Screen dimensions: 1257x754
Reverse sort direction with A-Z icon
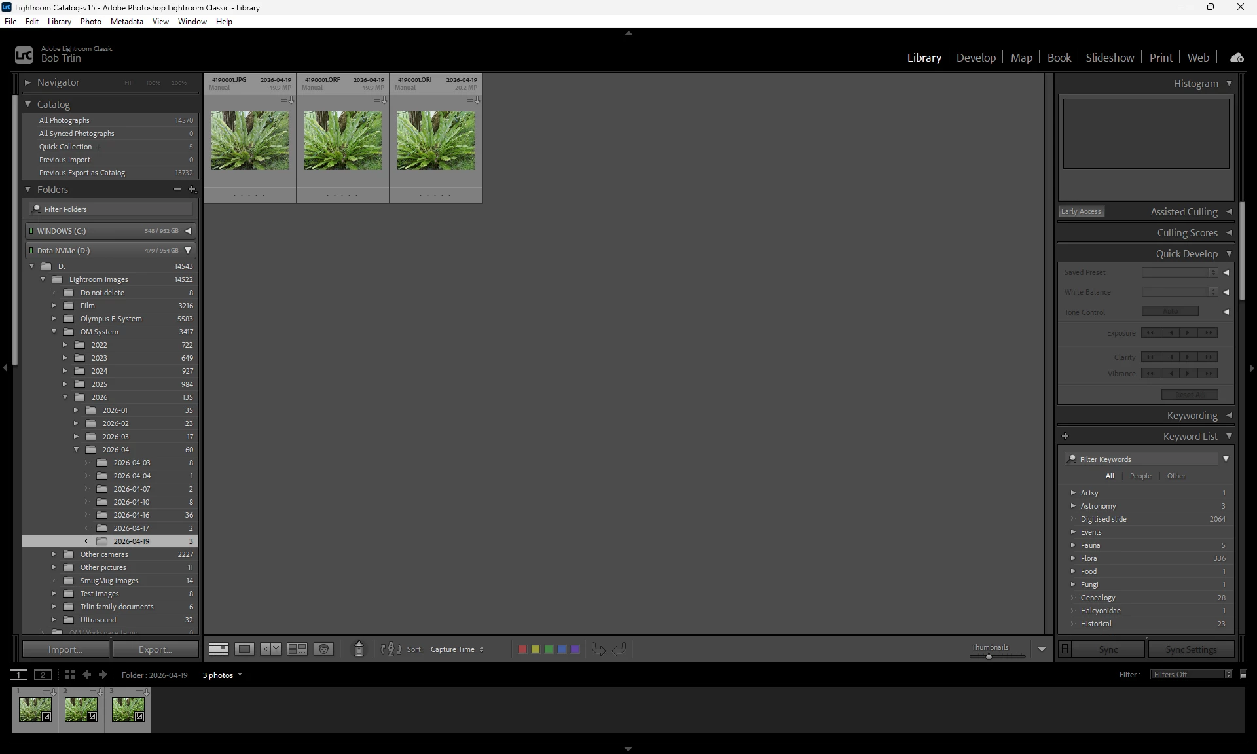point(391,649)
